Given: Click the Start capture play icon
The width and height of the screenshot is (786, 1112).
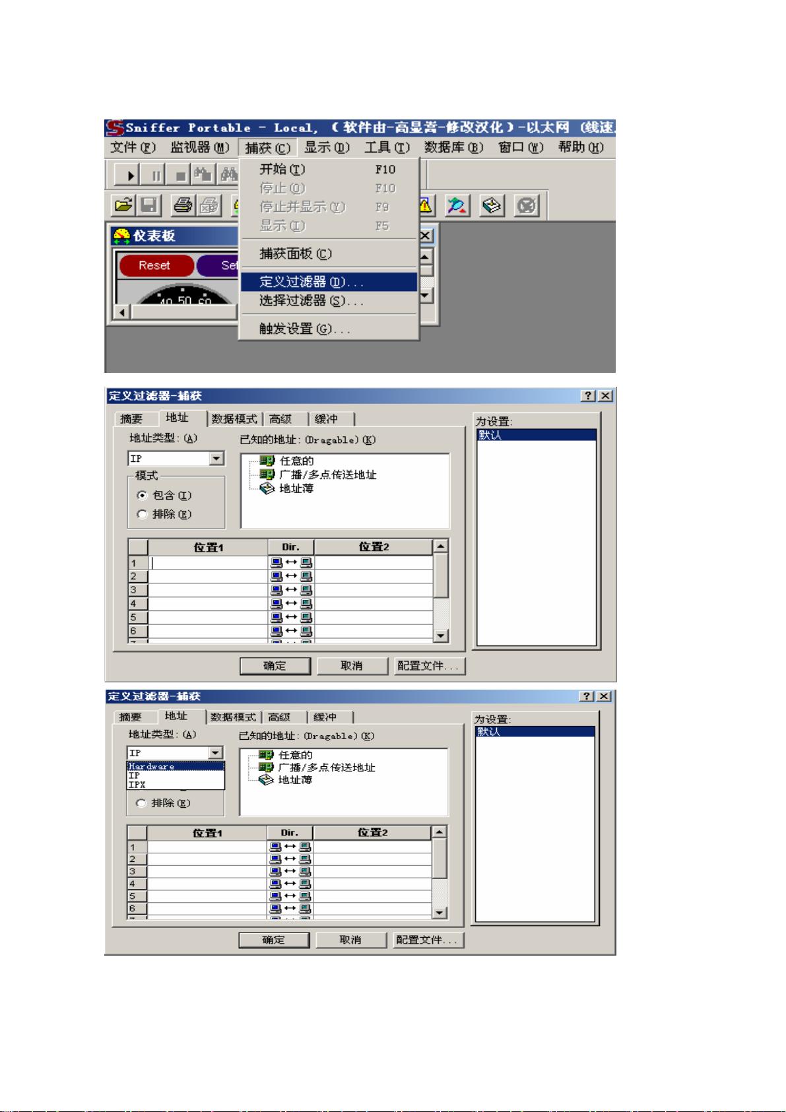Looking at the screenshot, I should (x=131, y=176).
